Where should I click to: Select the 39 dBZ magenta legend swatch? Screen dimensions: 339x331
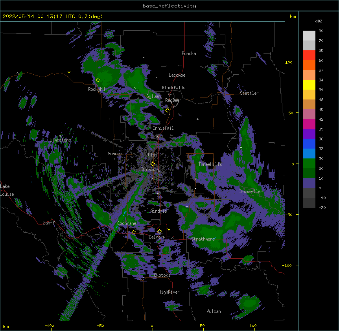point(309,124)
